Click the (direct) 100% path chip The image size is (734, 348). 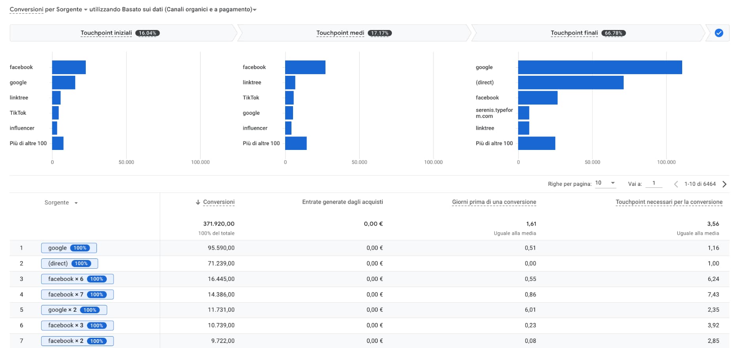tap(69, 264)
